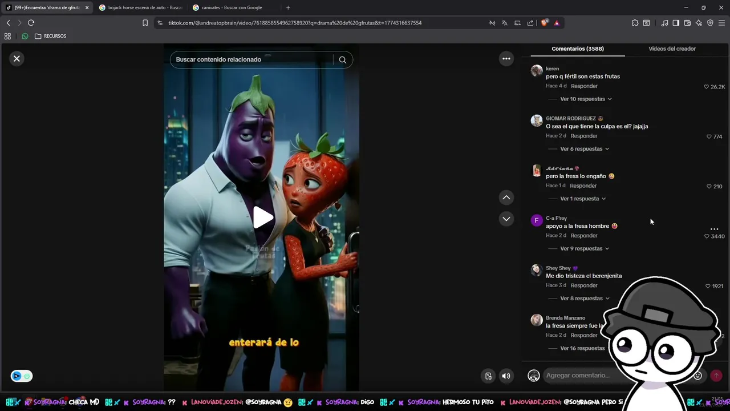Viewport: 730px width, 411px height.
Task: Bookmark this page icon
Action: 145,23
